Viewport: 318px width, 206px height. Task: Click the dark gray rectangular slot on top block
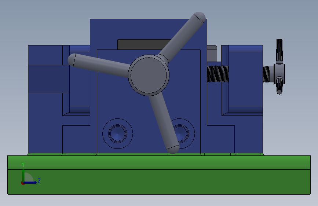pyautogui.click(x=144, y=44)
